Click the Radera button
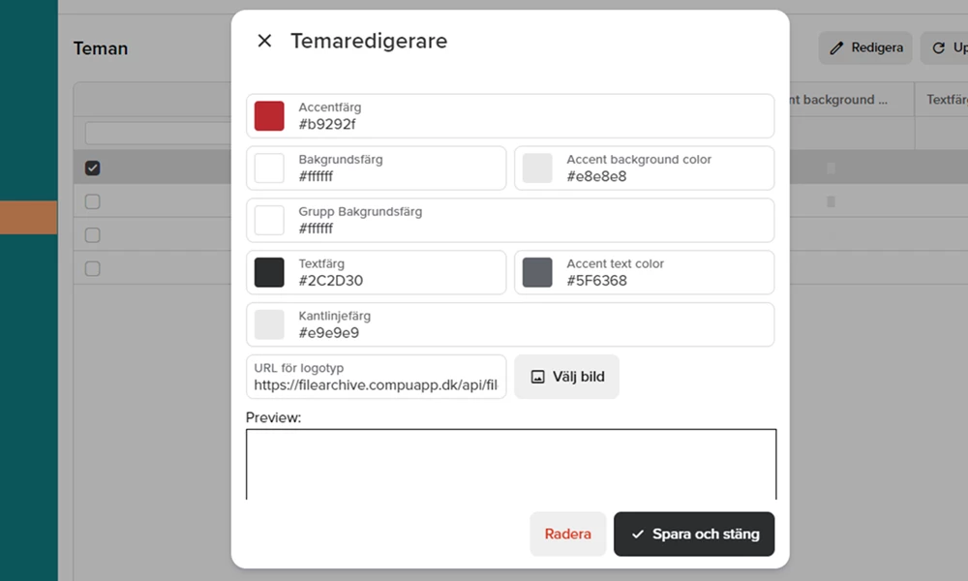This screenshot has width=968, height=581. point(567,535)
